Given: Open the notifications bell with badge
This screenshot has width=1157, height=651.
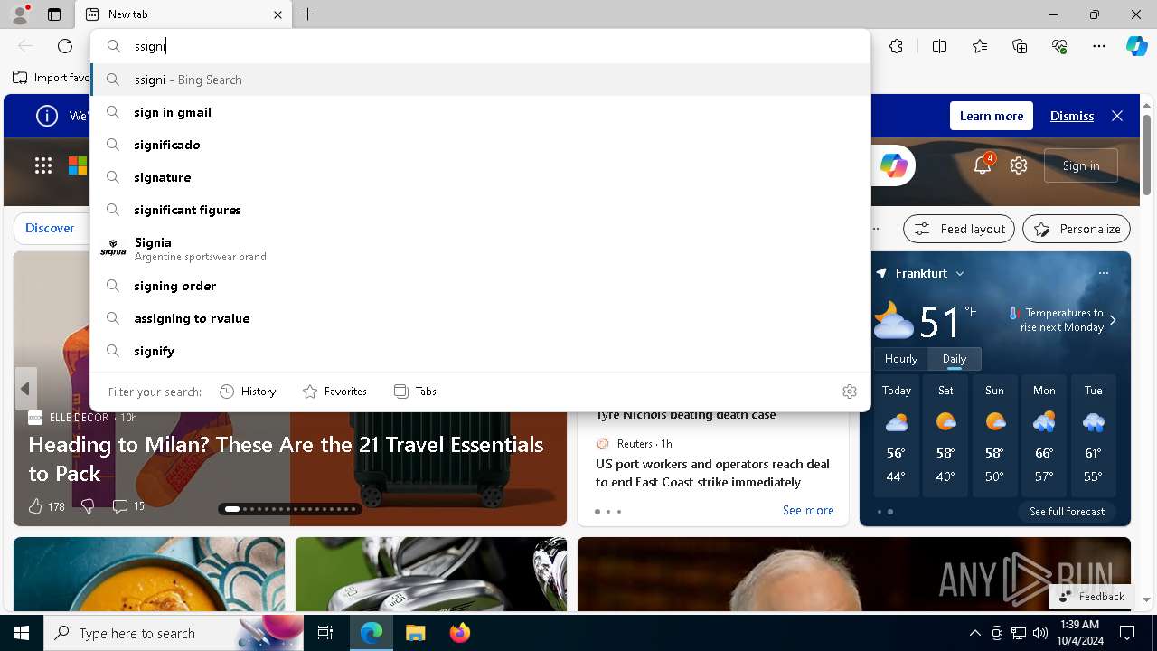Looking at the screenshot, I should pos(983,165).
